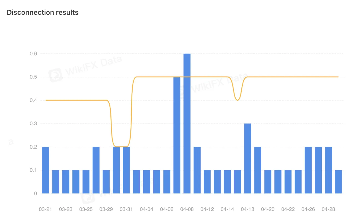Click the Disconnection results title

pos(43,12)
